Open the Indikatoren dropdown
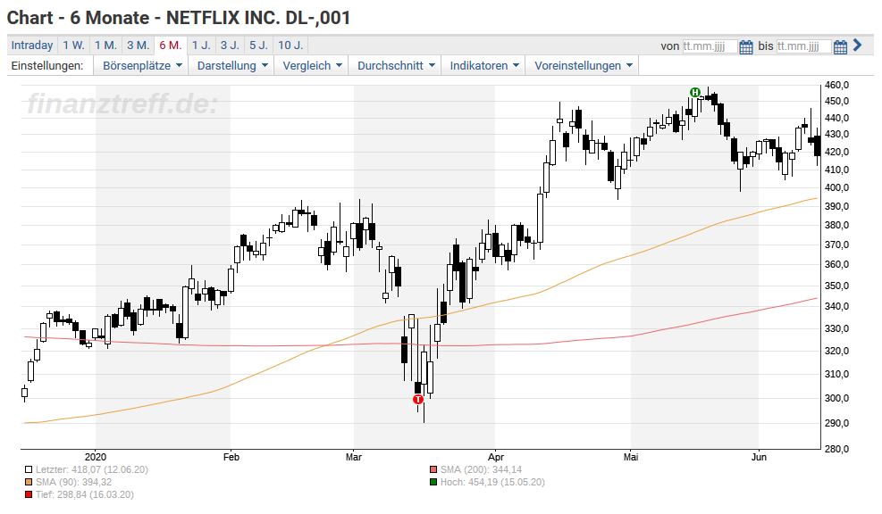 click(x=484, y=66)
